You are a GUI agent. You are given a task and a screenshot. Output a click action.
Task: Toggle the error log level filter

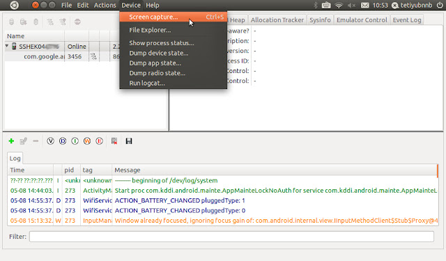(99, 141)
